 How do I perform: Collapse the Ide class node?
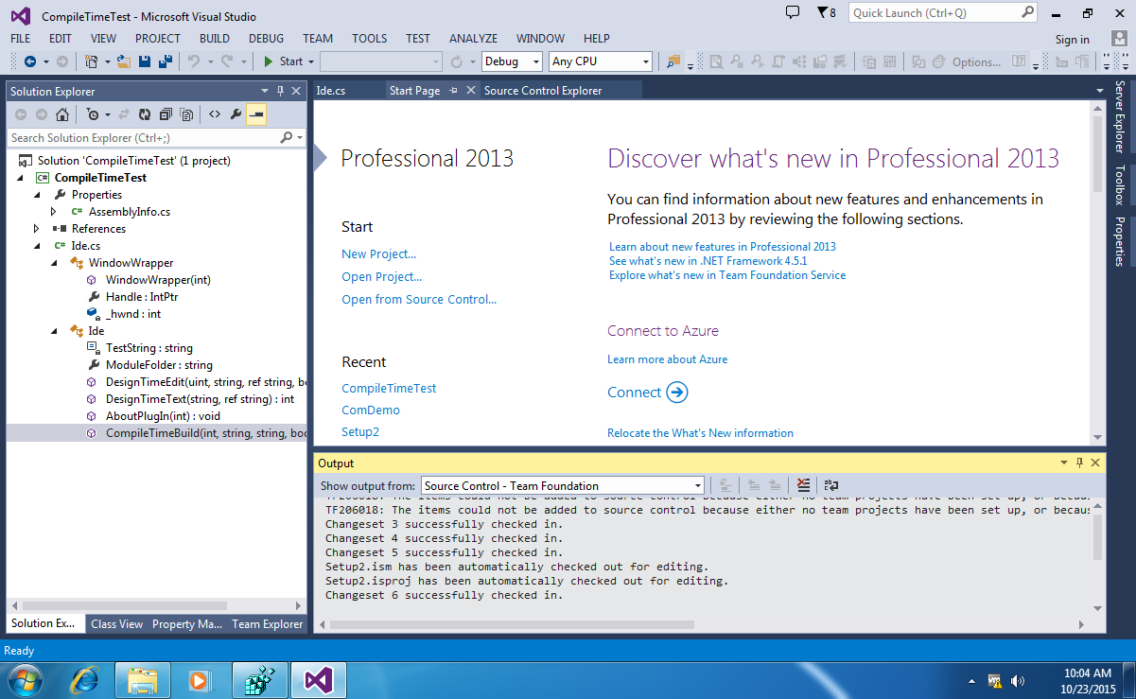55,331
